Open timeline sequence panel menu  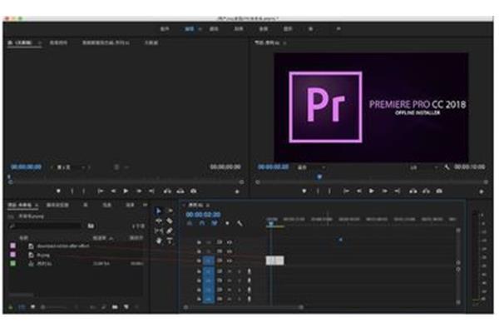(x=208, y=205)
